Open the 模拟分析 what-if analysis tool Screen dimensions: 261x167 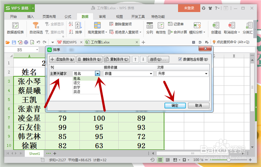(x=197, y=28)
